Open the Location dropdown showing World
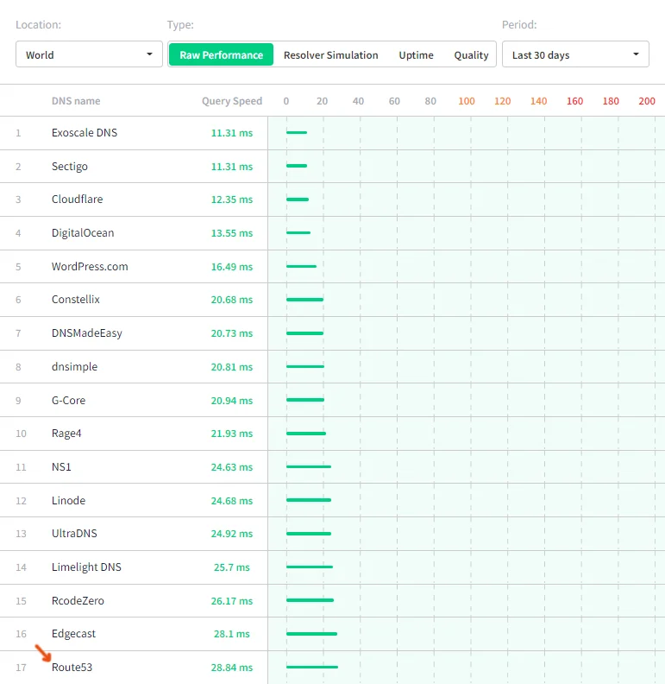665x684 pixels. point(89,54)
